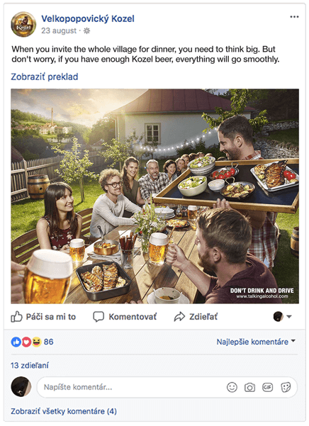Open the identity selector beside Zdieľať
The image size is (309, 426).
[282, 317]
